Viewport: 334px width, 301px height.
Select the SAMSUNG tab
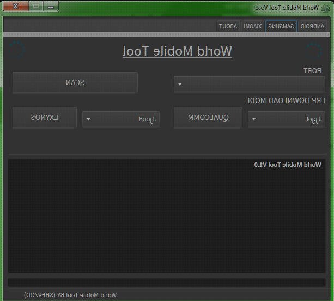281,26
